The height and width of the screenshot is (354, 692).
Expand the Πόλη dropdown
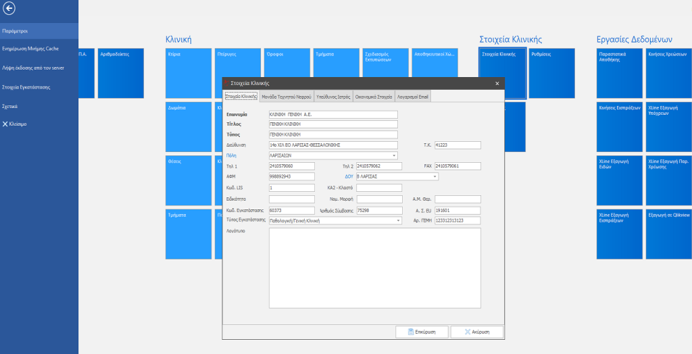click(394, 155)
